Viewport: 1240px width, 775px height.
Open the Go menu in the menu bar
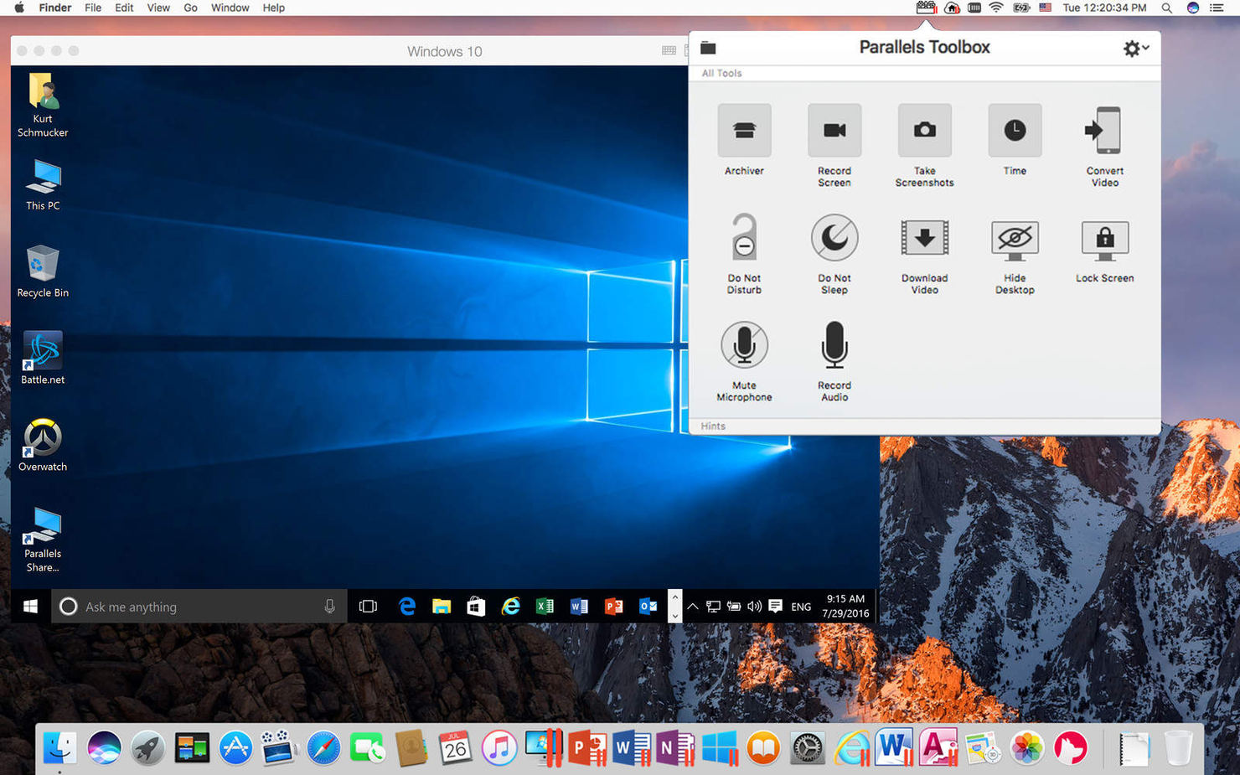190,8
